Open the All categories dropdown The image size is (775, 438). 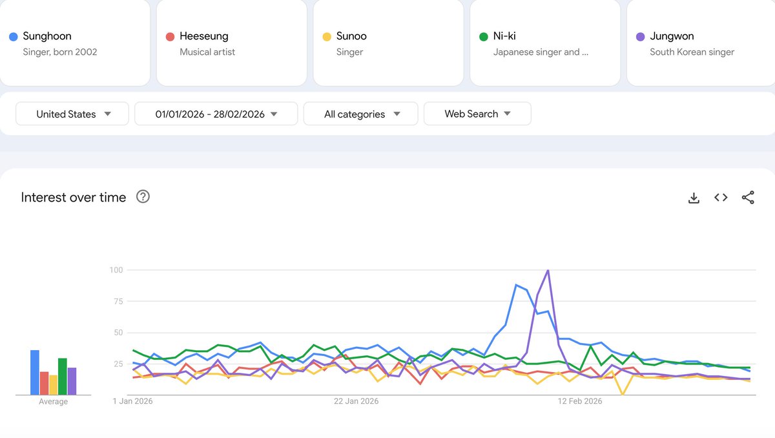(360, 114)
